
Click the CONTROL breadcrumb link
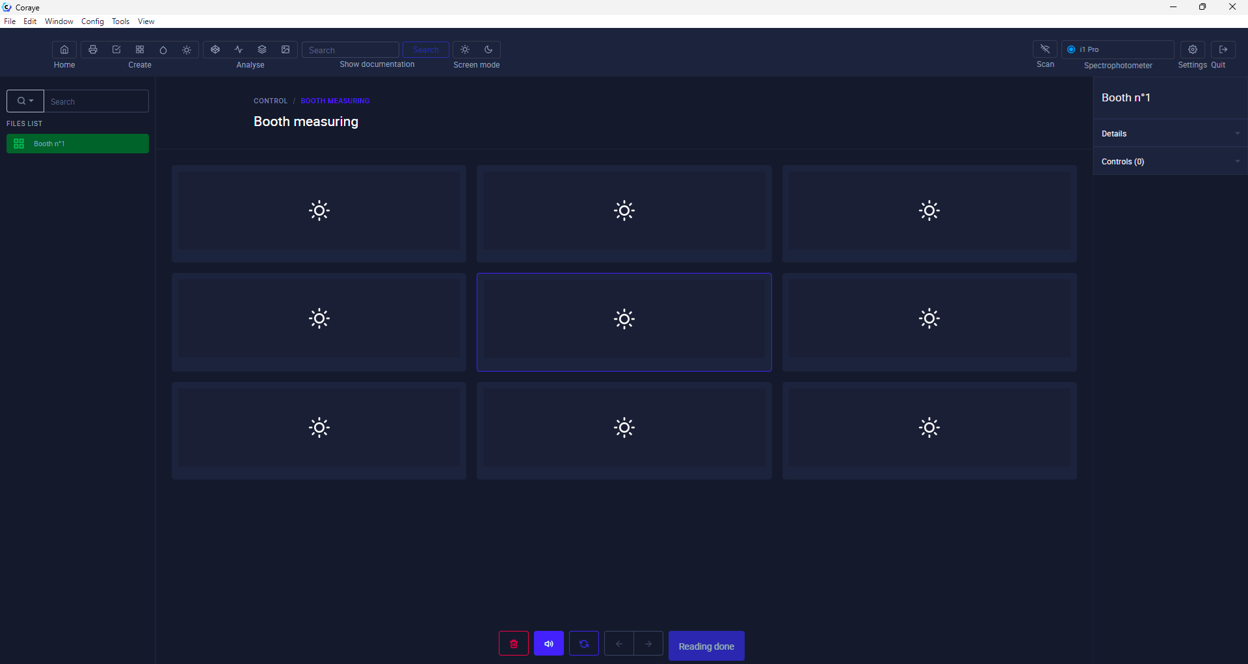[271, 101]
